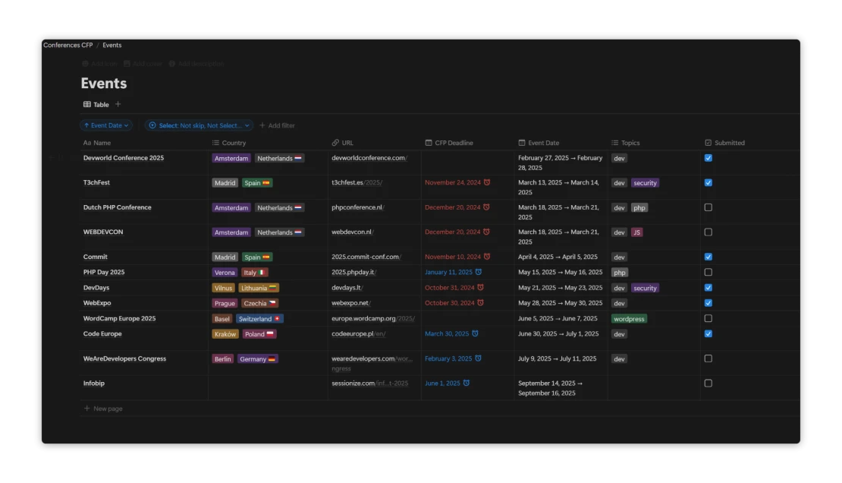842x483 pixels.
Task: Click the Switzerland tag in WordCamp row
Action: pyautogui.click(x=259, y=319)
